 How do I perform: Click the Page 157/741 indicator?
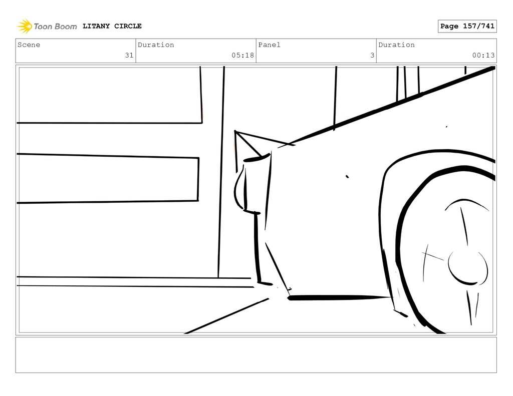tap(467, 26)
